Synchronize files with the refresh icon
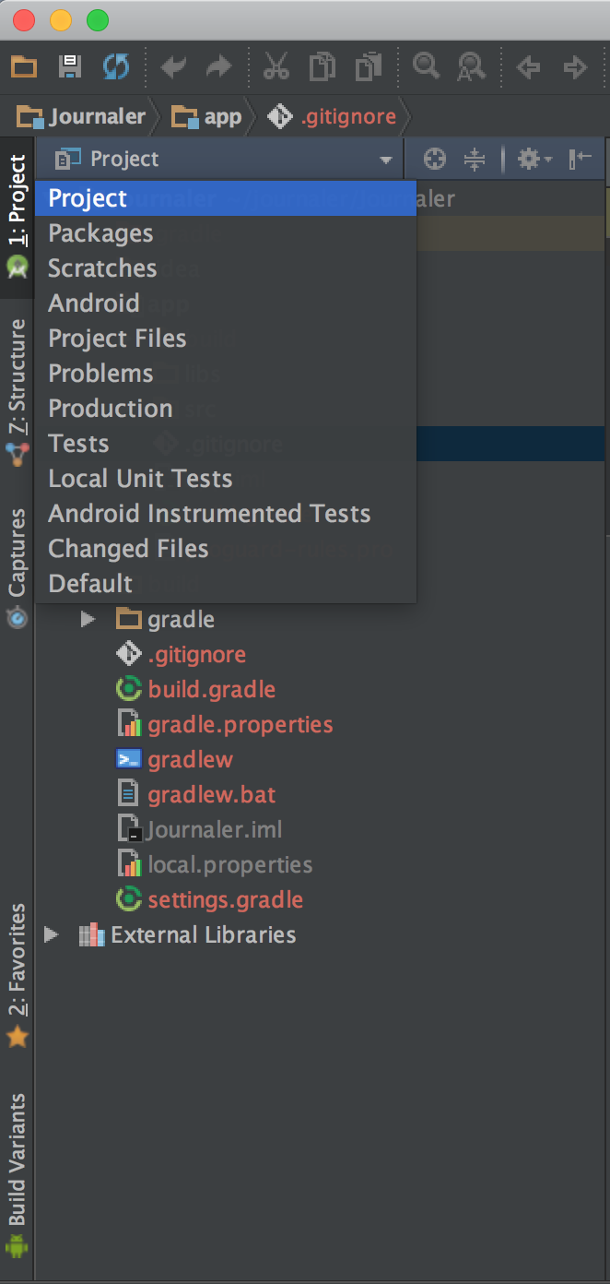 (x=116, y=66)
